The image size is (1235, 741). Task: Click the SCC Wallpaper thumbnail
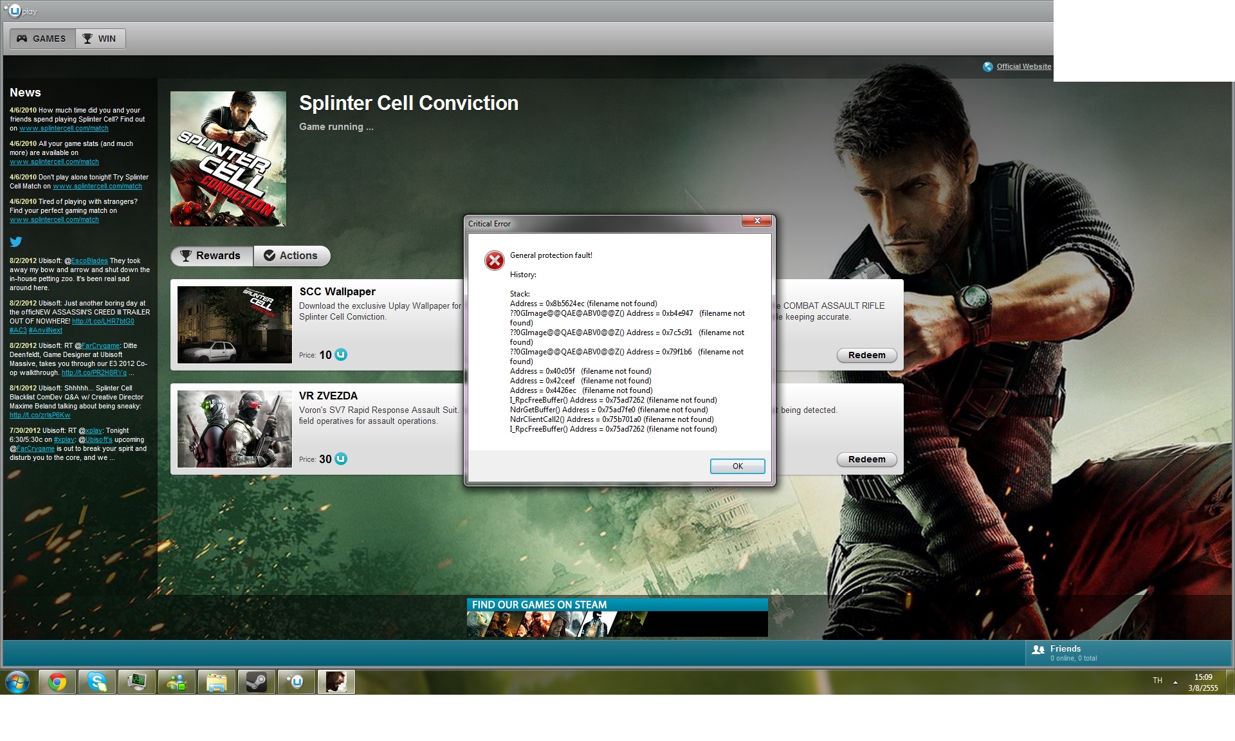(234, 325)
